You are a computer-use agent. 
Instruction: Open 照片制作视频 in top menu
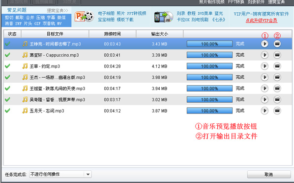pos(212,2)
